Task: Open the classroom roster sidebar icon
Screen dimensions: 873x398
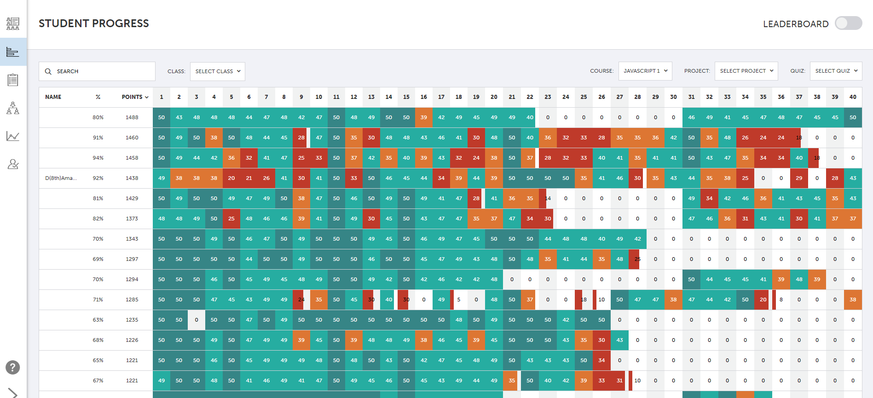Action: [x=13, y=23]
